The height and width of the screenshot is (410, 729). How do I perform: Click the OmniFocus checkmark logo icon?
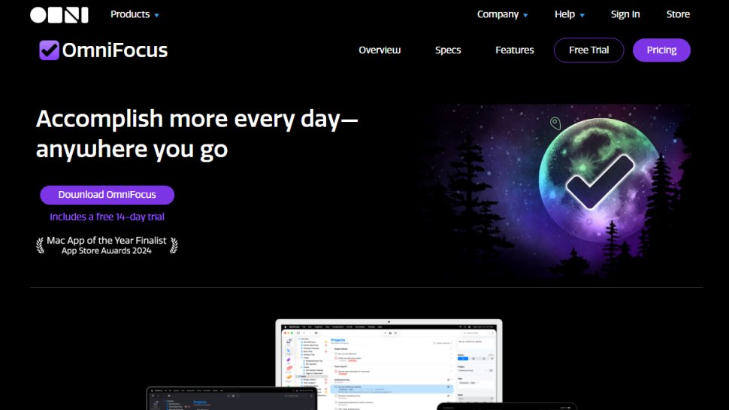click(49, 50)
